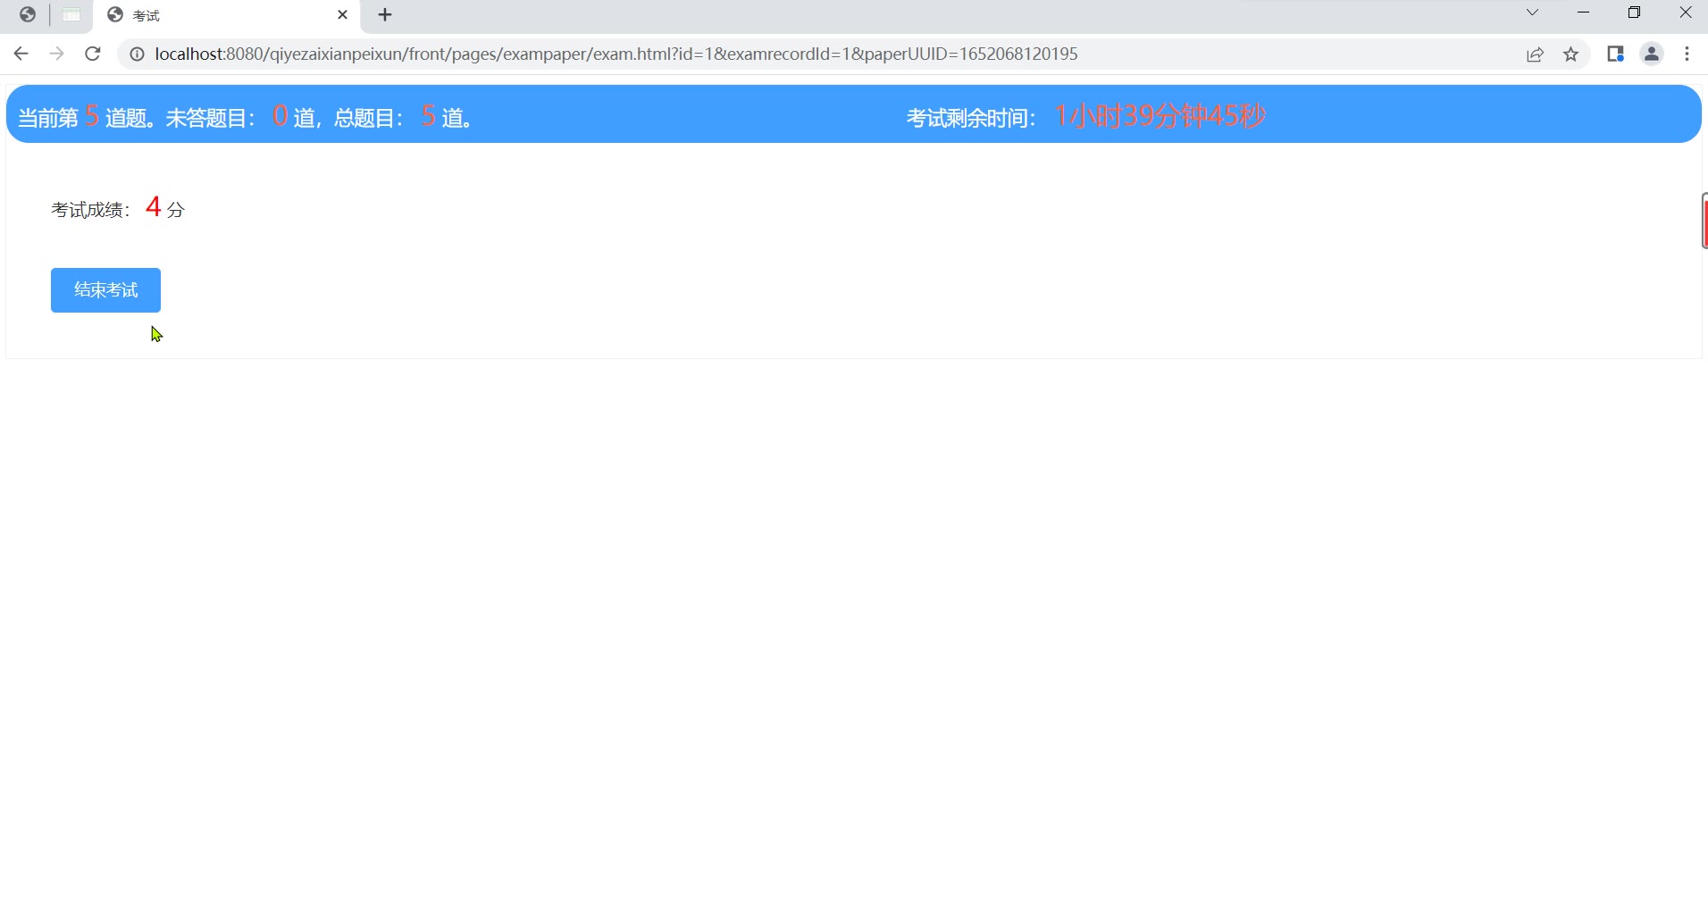Image resolution: width=1708 pixels, height=911 pixels.
Task: Click the 考试成绩 label
Action: (90, 210)
